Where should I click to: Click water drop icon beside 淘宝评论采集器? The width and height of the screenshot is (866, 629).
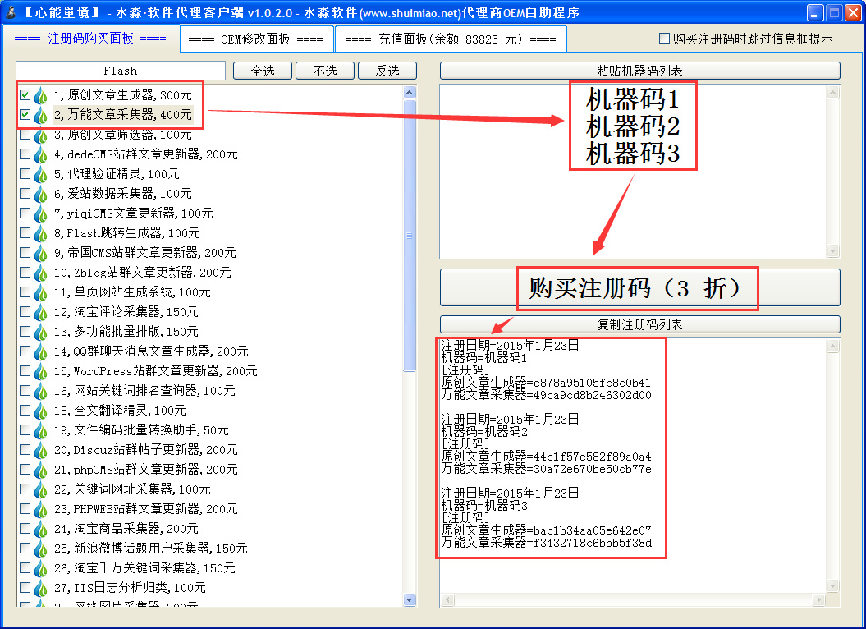40,312
